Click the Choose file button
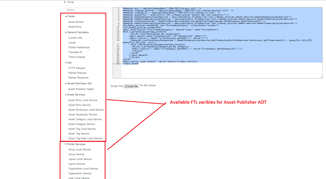 click(131, 86)
